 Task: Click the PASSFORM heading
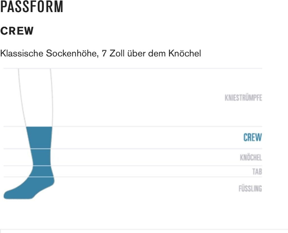pos(31,7)
